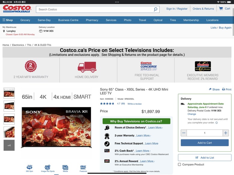Screen dimensions: 234x175
Task: Open the Media gallery icon
Action: (65, 168)
